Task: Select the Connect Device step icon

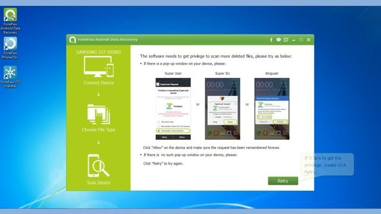Action: click(99, 67)
